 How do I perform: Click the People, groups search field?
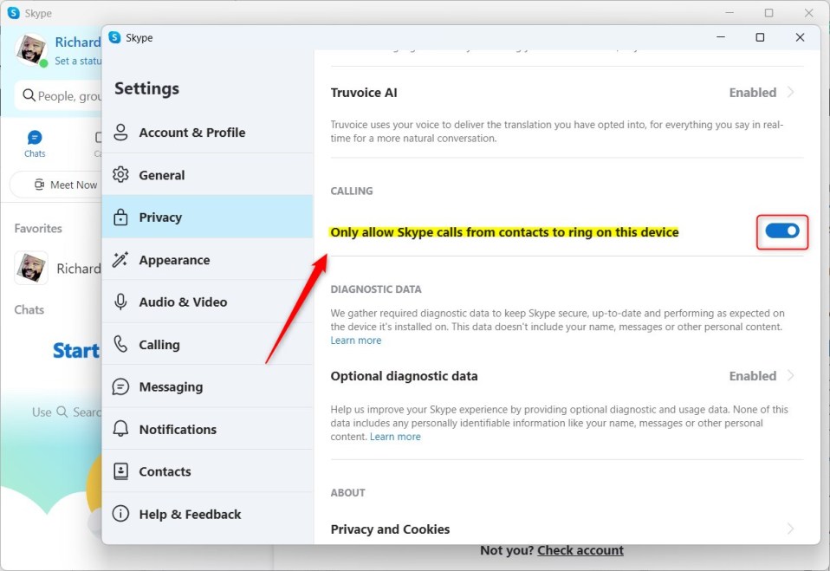(x=58, y=96)
